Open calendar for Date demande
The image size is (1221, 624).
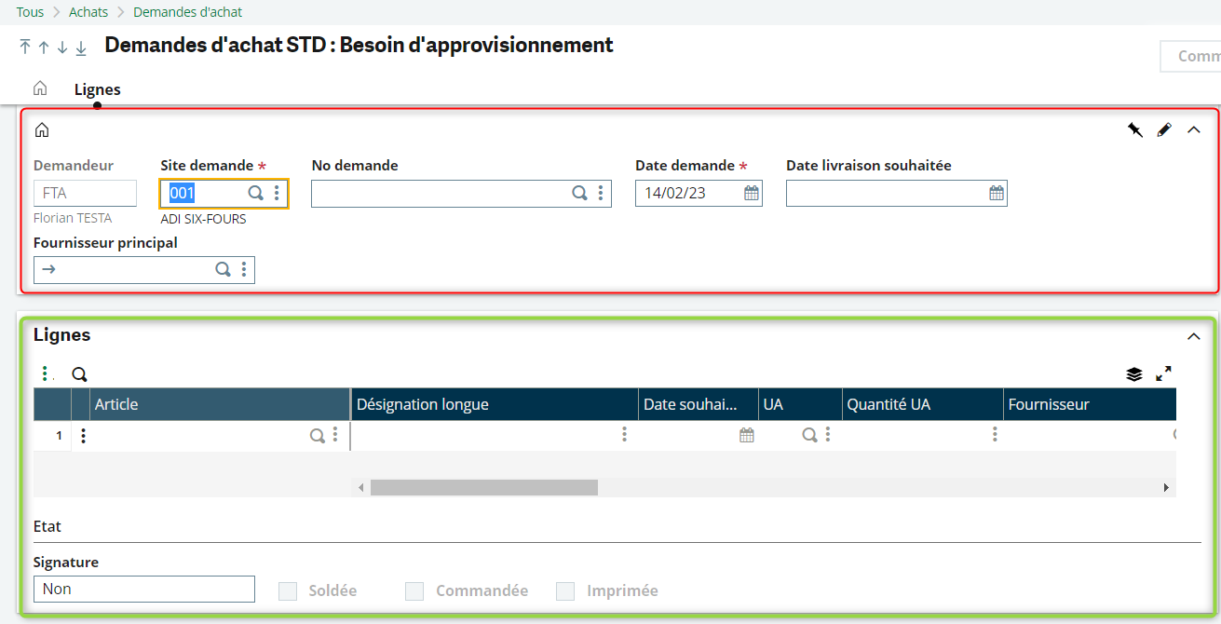pos(752,194)
